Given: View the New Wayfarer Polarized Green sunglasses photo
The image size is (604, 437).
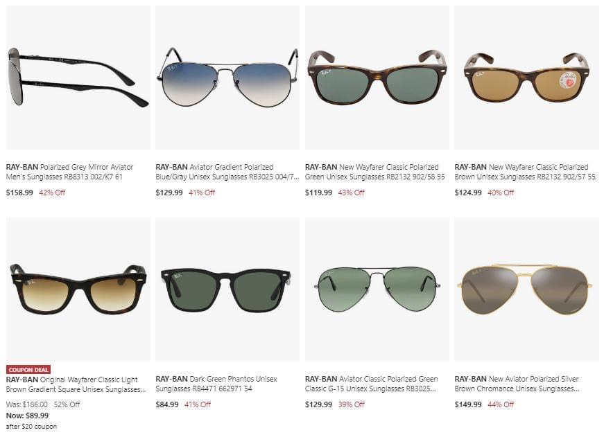Looking at the screenshot, I should pyautogui.click(x=377, y=78).
